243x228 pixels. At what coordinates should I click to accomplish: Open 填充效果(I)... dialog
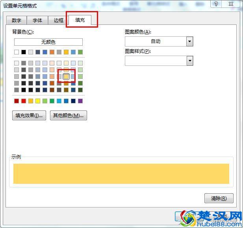pyautogui.click(x=29, y=115)
